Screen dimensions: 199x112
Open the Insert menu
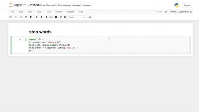pos(39,12)
